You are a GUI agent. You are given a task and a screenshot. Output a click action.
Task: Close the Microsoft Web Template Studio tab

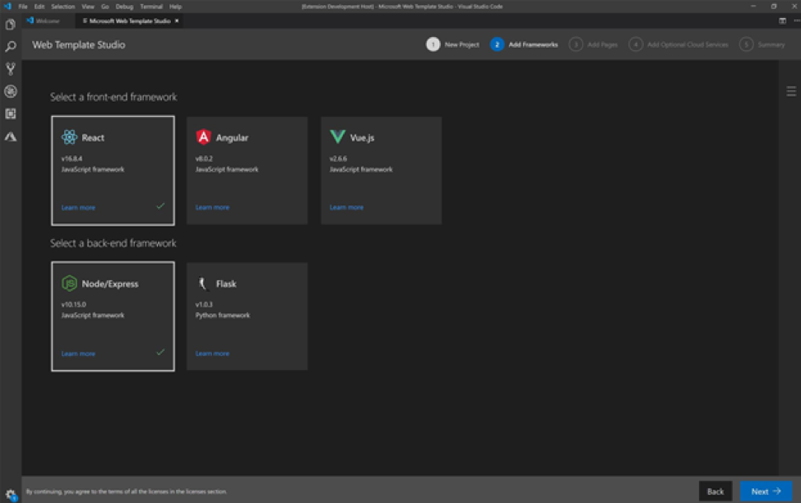click(x=177, y=21)
